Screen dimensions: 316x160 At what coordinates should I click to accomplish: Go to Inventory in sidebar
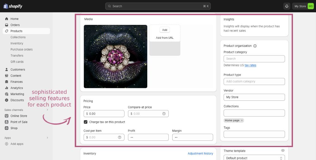(17, 43)
